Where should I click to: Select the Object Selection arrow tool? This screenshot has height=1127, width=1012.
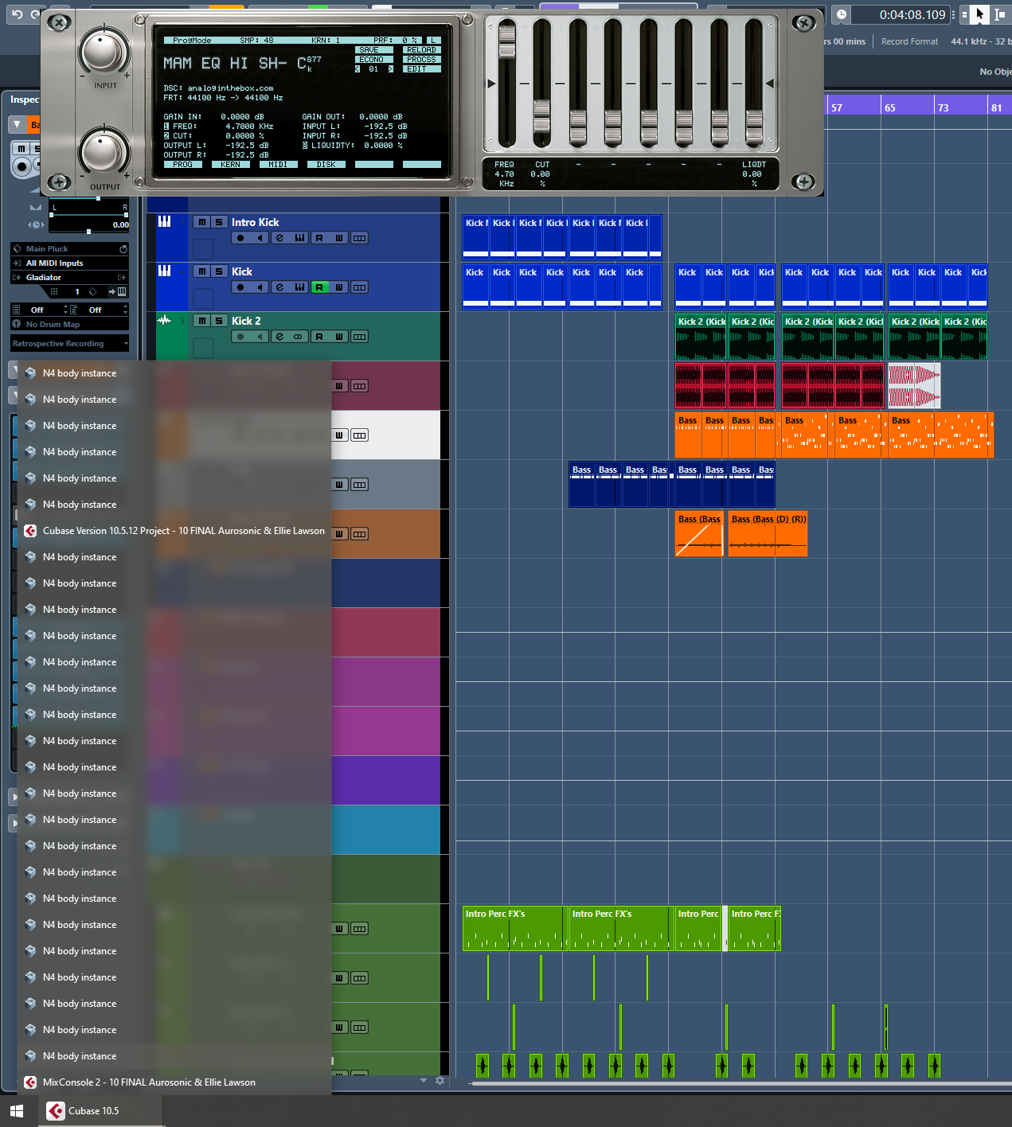980,14
